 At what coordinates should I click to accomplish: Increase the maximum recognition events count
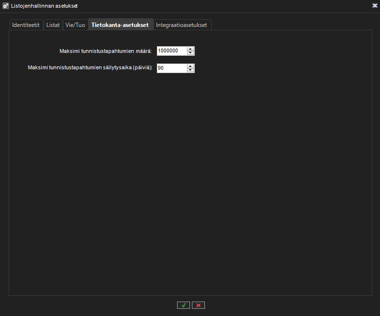190,49
